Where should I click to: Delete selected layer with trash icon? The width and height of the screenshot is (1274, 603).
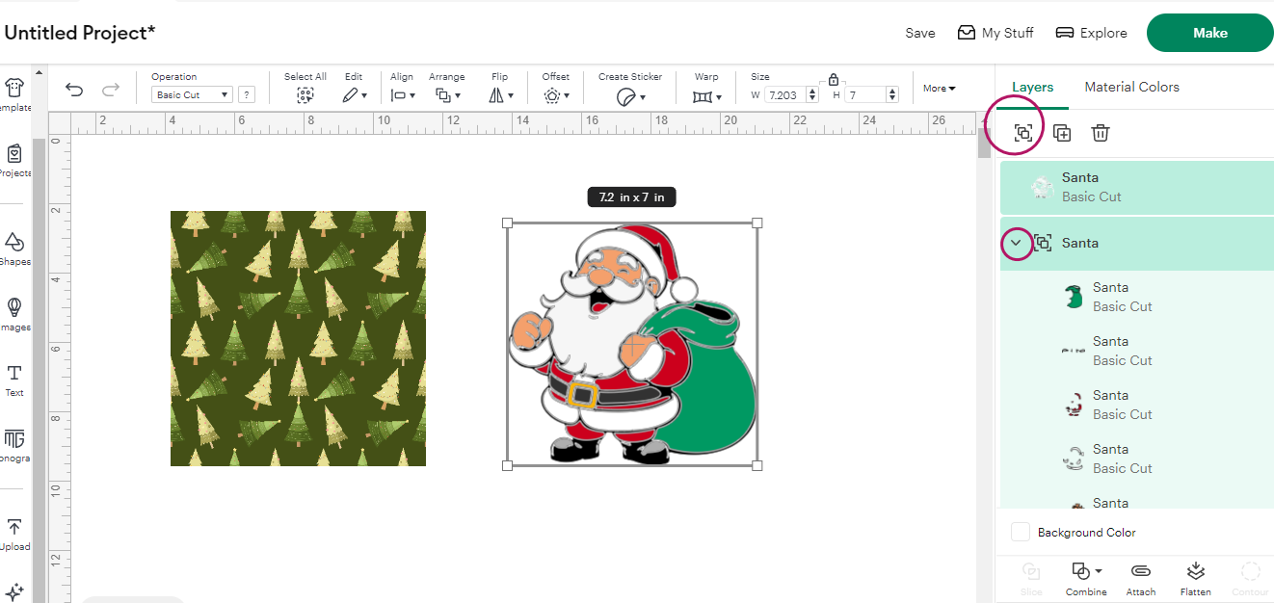(1101, 133)
